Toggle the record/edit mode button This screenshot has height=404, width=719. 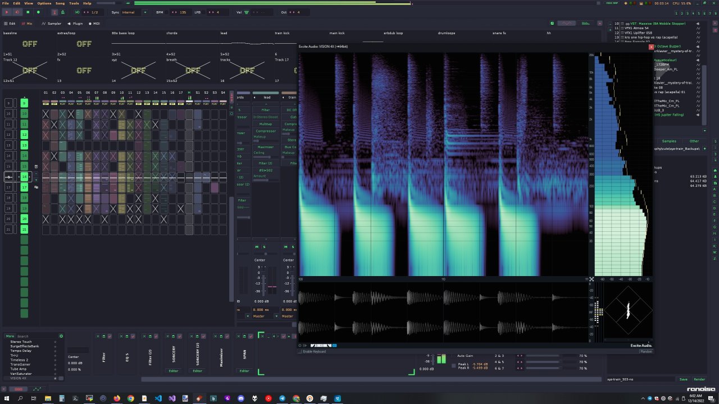(38, 12)
